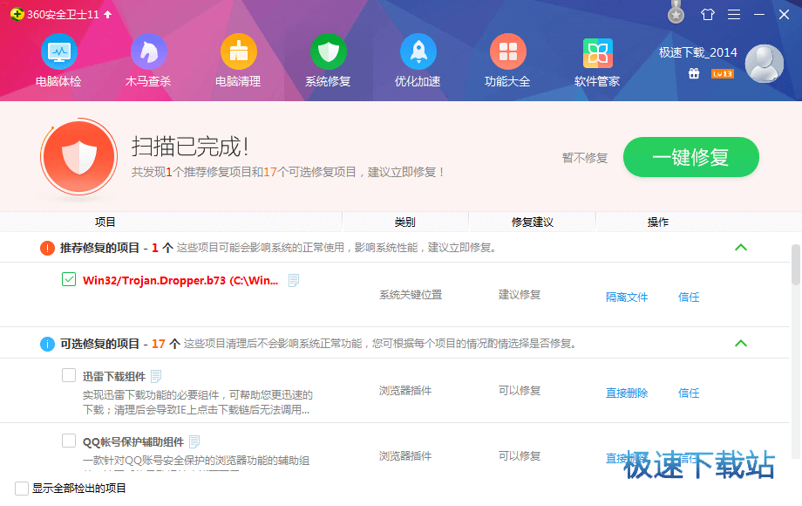This screenshot has height=506, width=802.
Task: Click the large red shield scan status icon
Action: (x=79, y=157)
